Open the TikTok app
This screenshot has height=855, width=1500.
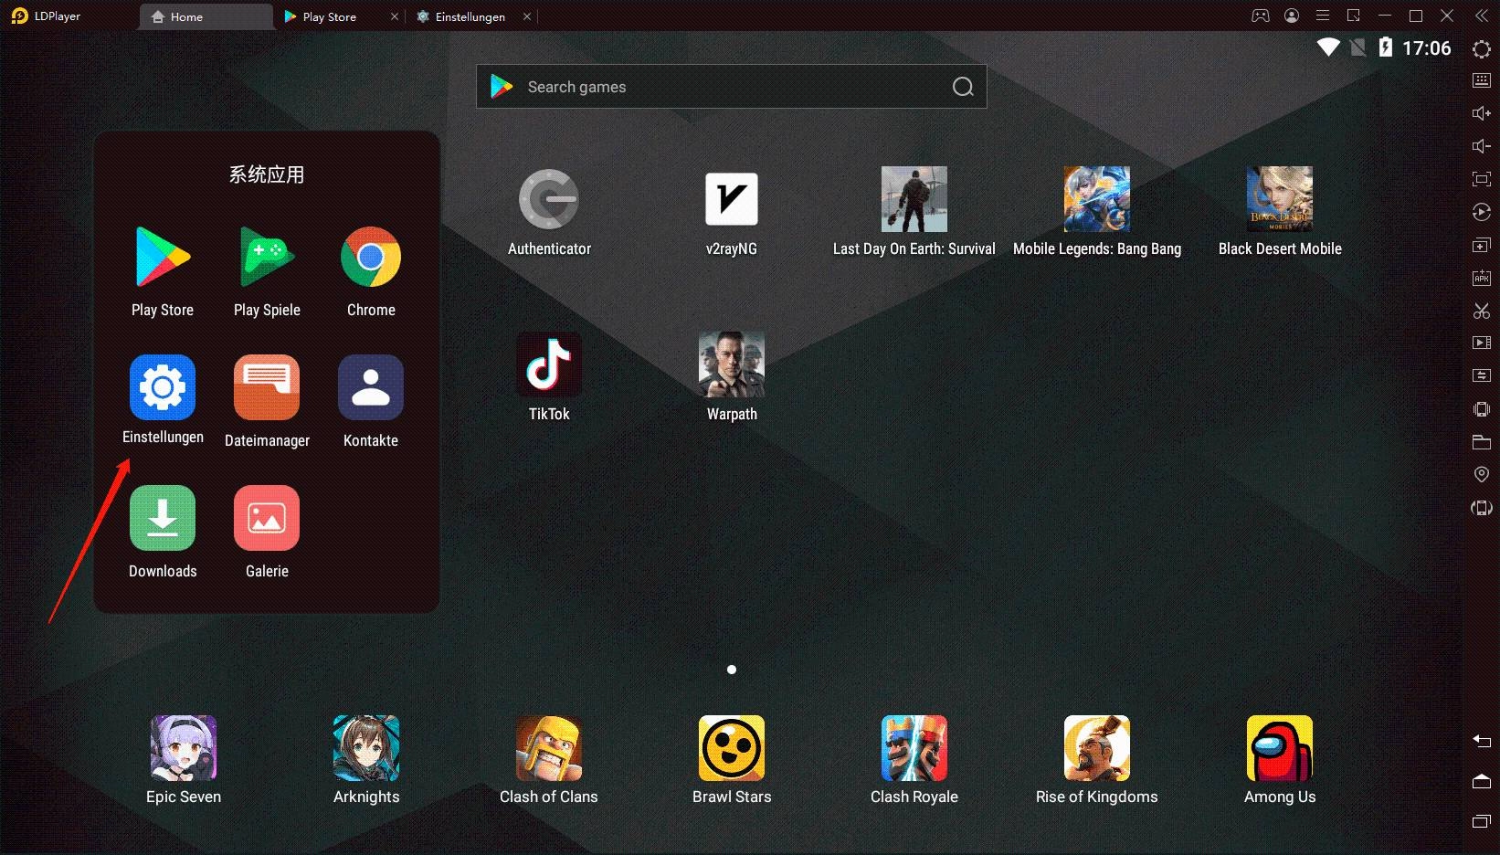pos(549,364)
